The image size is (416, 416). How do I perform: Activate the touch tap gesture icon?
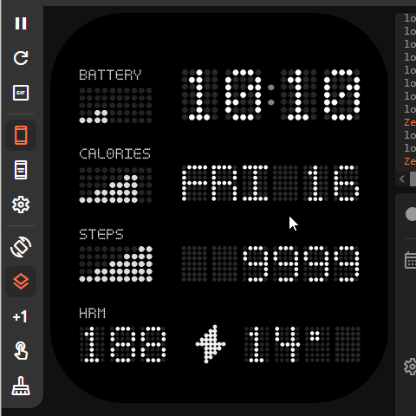(x=21, y=351)
